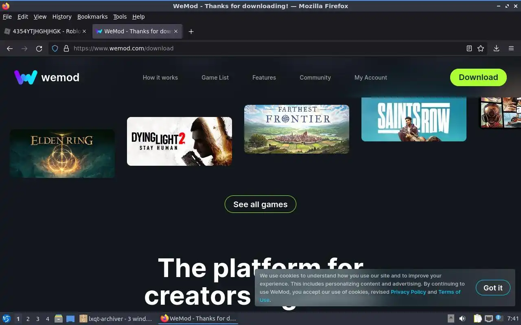Open the Saints Row game thumbnail
This screenshot has height=325, width=521.
[414, 119]
